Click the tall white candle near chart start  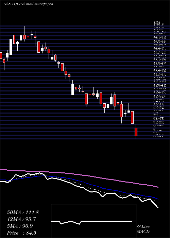click(11, 47)
